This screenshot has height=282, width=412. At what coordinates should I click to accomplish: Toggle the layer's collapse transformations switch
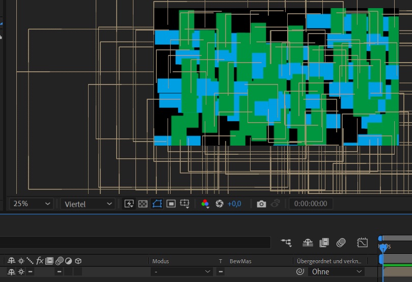[x=21, y=272]
